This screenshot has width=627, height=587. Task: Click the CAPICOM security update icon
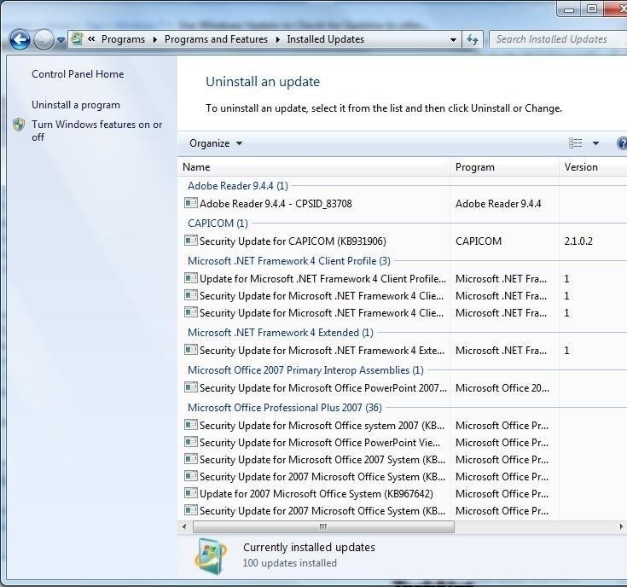point(191,241)
